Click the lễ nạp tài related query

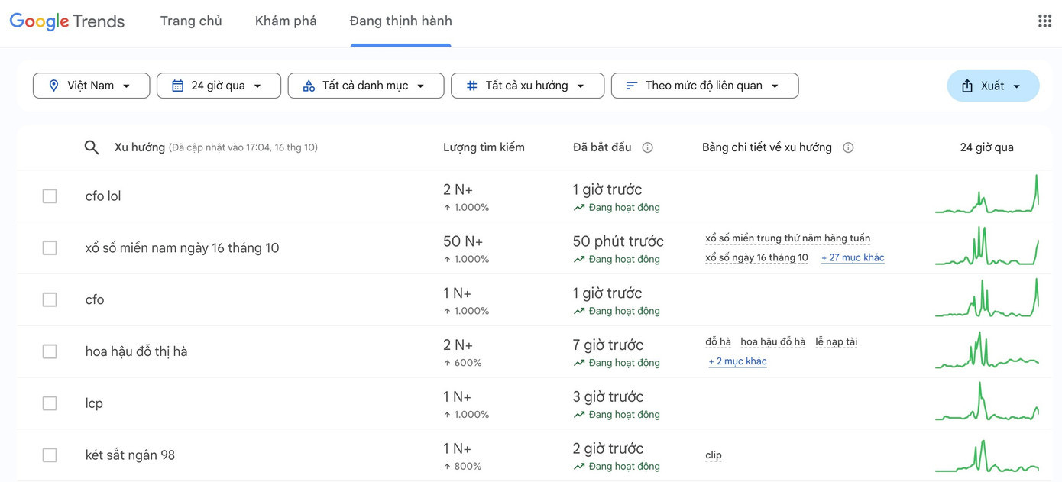pos(836,342)
